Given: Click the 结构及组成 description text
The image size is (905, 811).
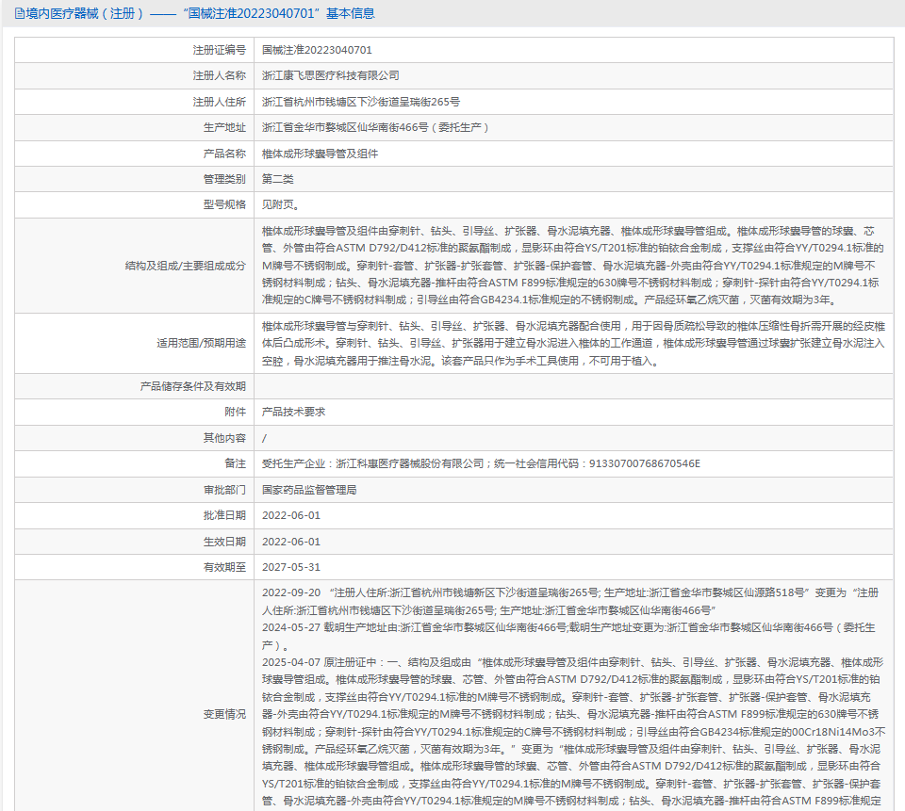Looking at the screenshot, I should [x=572, y=266].
